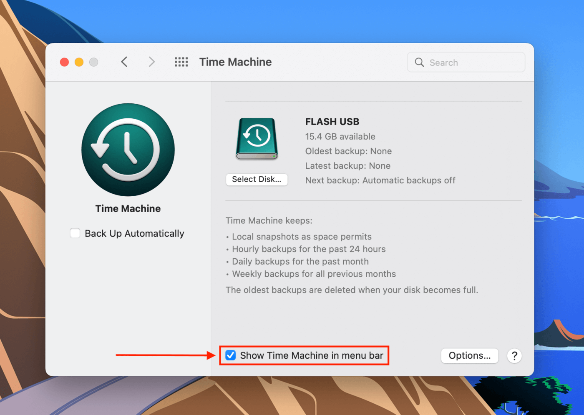
Task: Open Time Machine Options
Action: pyautogui.click(x=470, y=356)
